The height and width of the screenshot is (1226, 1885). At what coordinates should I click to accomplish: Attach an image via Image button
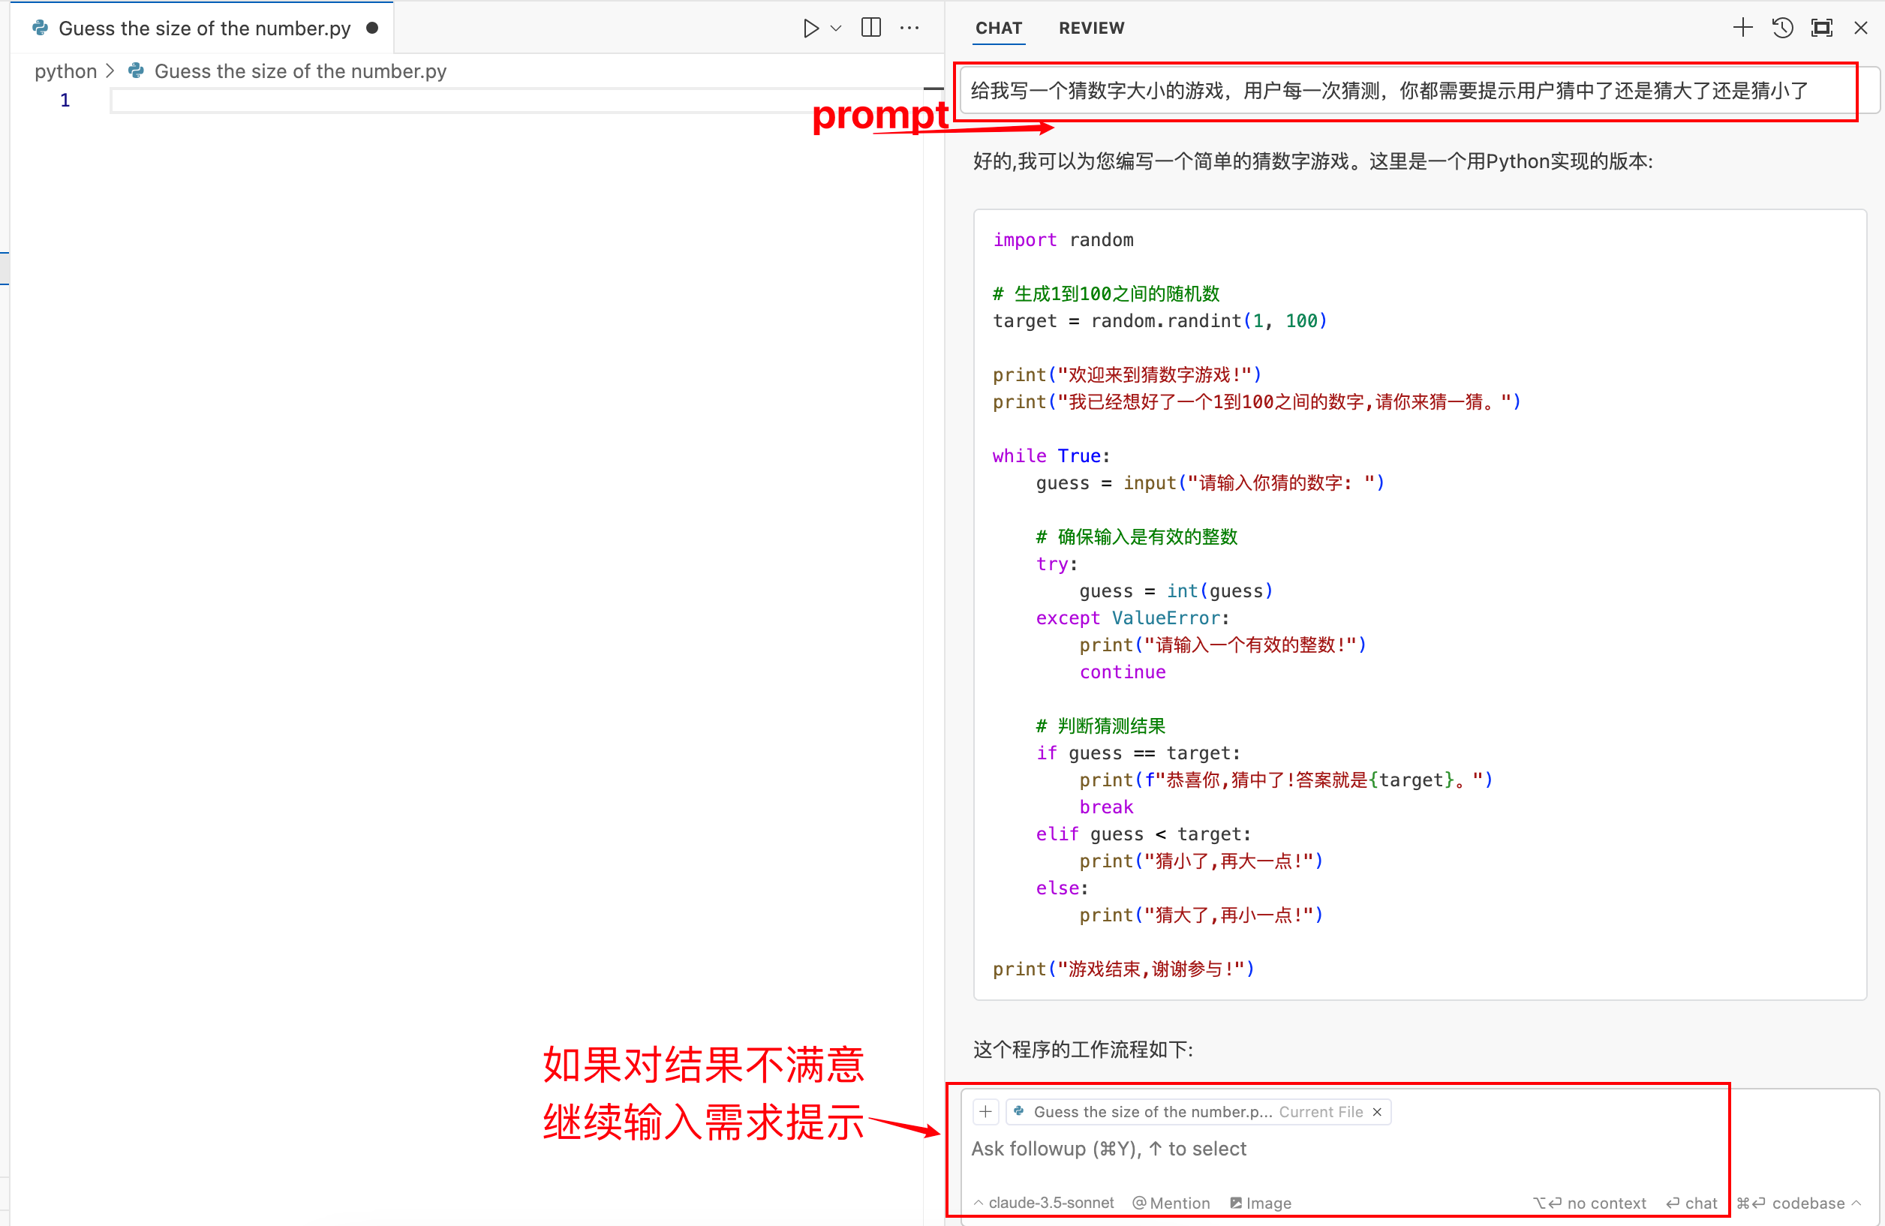1260,1202
